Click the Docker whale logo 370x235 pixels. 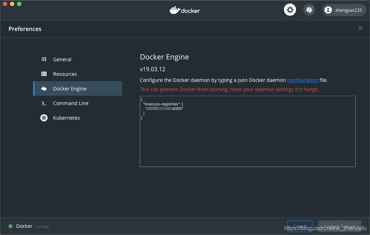point(185,10)
